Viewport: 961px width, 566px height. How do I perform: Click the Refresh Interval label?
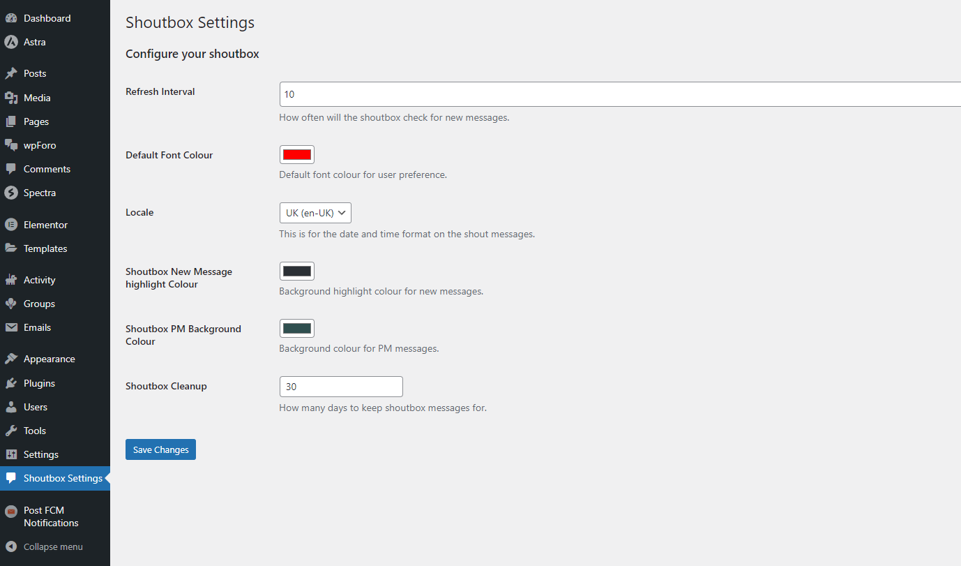(160, 91)
